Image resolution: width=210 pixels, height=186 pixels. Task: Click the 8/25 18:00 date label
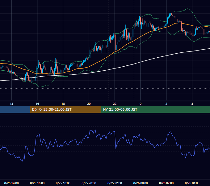point(63,183)
